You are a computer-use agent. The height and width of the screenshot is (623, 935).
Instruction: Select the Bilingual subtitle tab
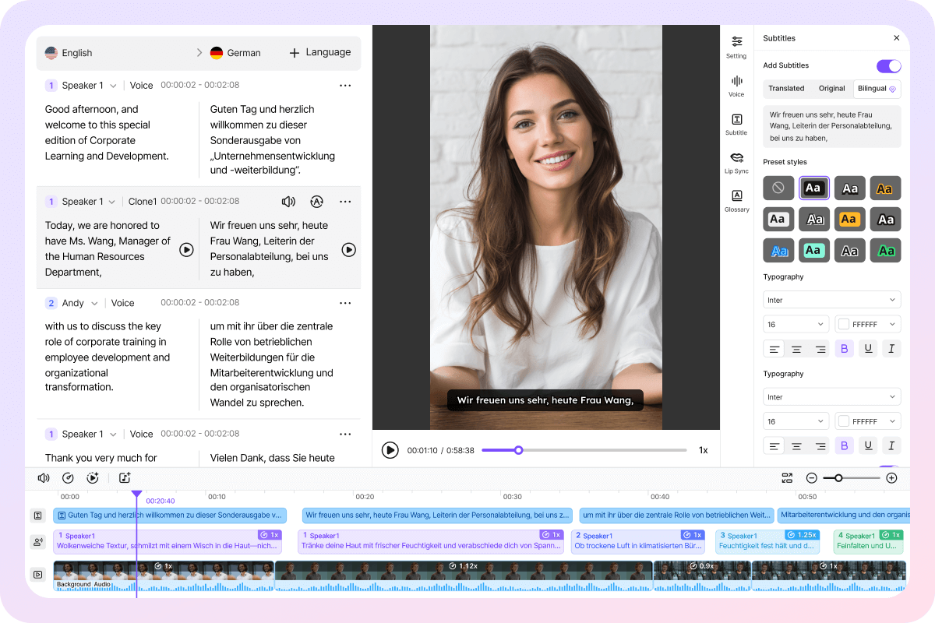[x=872, y=89]
